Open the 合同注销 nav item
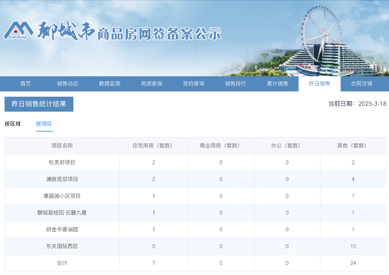 [x=361, y=84]
